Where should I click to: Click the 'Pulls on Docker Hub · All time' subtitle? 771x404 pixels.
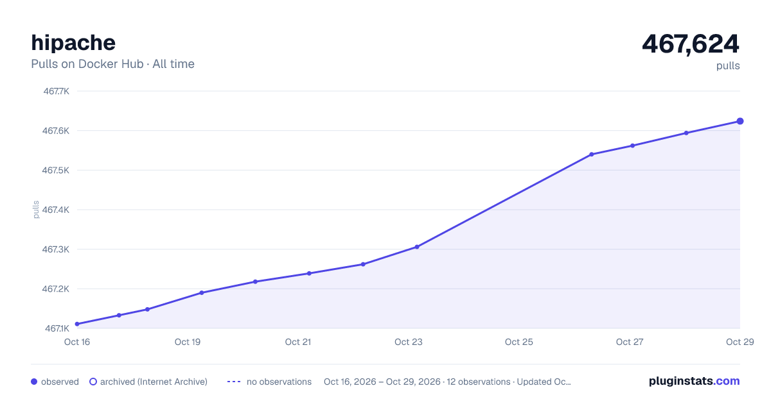(x=112, y=64)
